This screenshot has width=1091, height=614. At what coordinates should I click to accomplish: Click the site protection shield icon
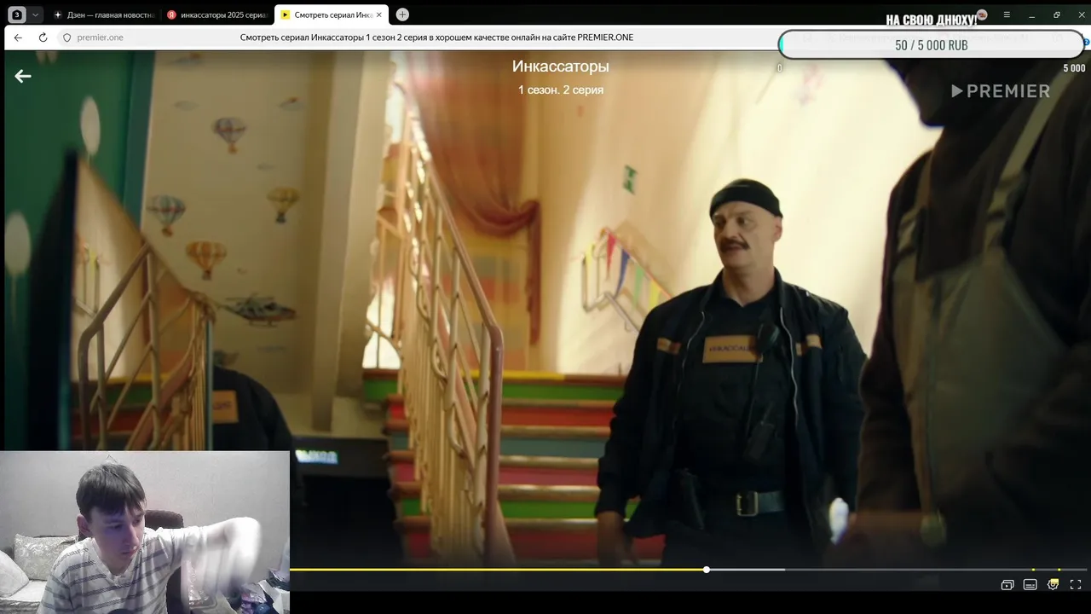(x=66, y=38)
